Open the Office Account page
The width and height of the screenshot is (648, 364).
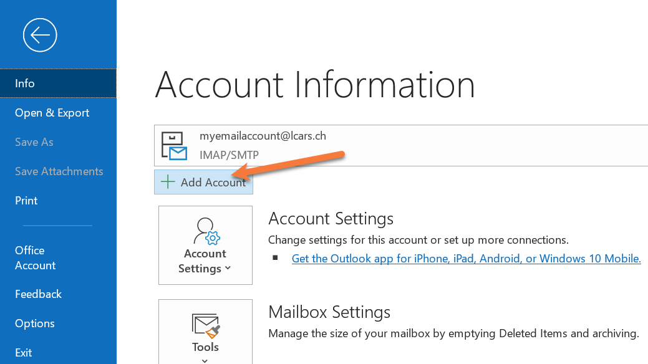pos(35,257)
